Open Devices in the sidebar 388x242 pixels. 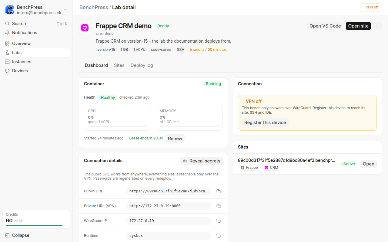point(36,71)
